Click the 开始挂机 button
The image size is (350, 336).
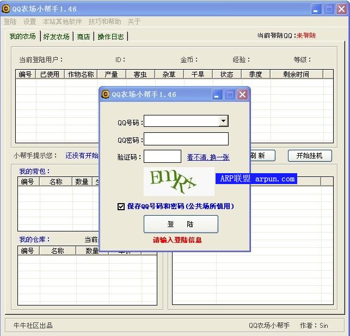(310, 156)
